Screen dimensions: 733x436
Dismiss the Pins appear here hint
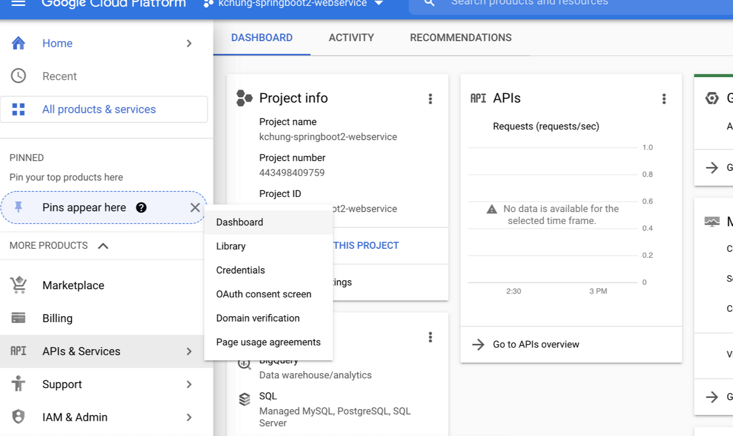point(195,208)
